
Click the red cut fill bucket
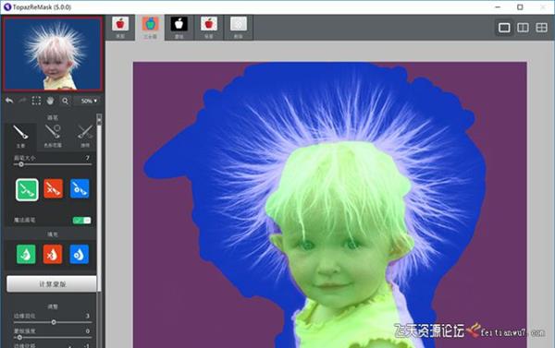click(53, 255)
